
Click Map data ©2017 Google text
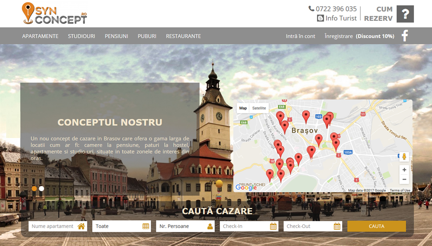(x=367, y=190)
